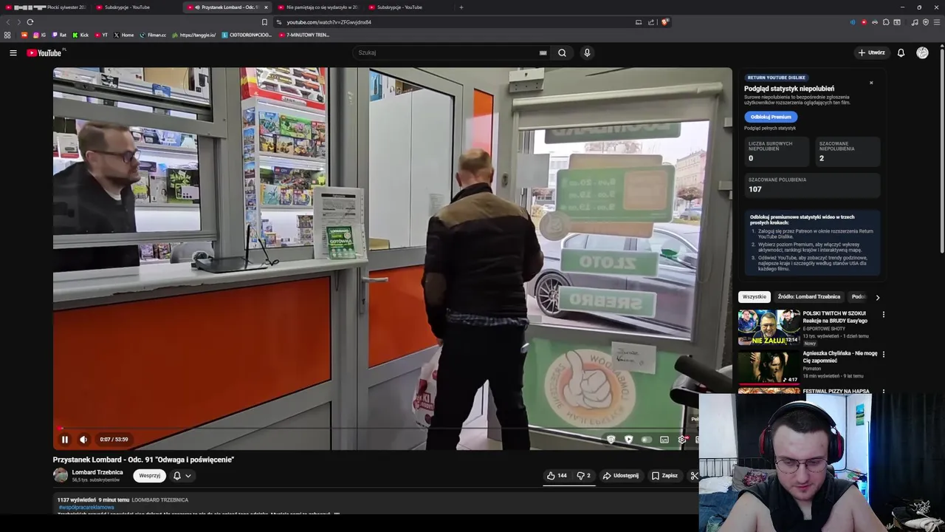Click the scissors clip icon
The width and height of the screenshot is (945, 532).
(x=694, y=476)
